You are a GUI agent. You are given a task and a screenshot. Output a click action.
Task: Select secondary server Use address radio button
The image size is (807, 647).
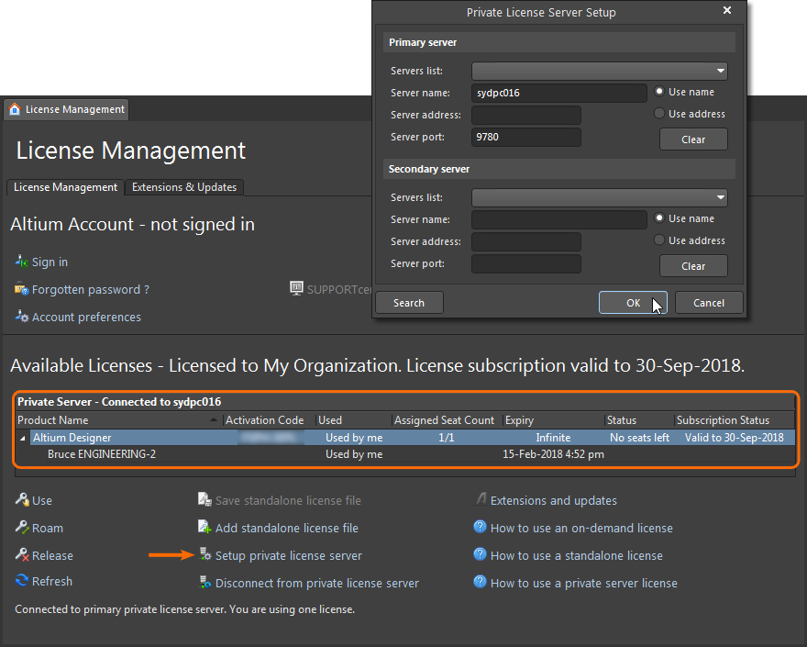click(x=659, y=240)
